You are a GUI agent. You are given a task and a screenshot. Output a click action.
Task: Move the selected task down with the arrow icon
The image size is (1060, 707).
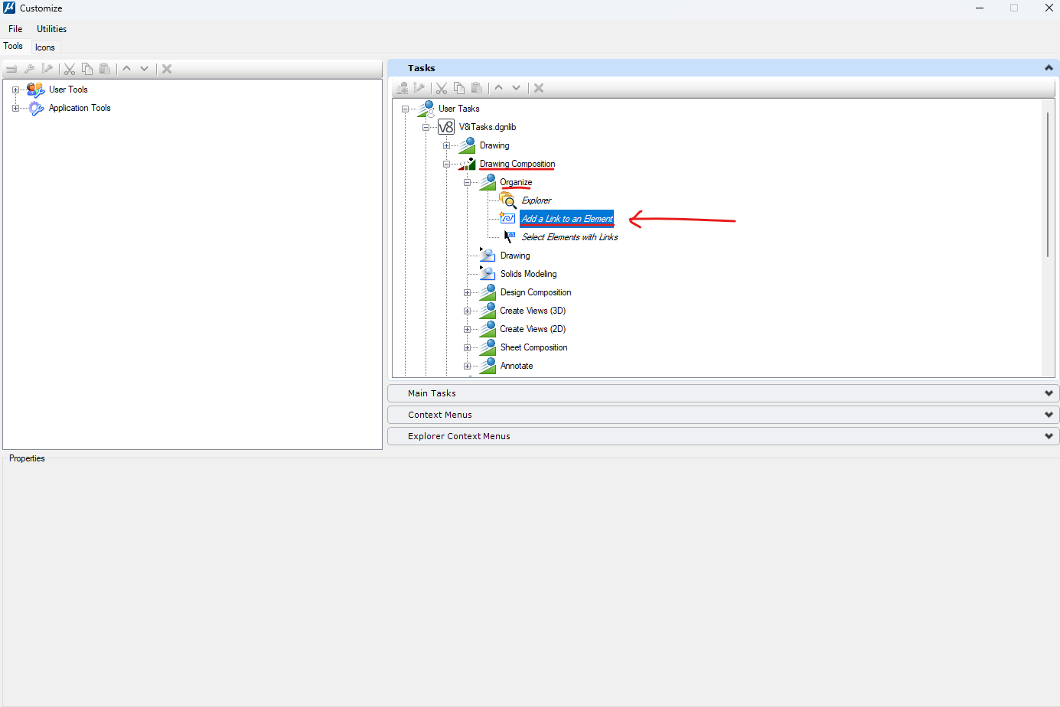[517, 87]
